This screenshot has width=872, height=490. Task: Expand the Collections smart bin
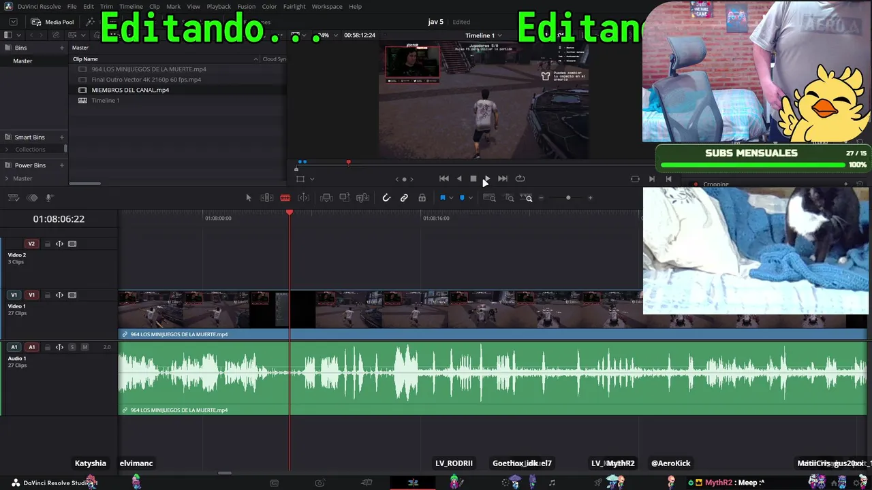7,150
